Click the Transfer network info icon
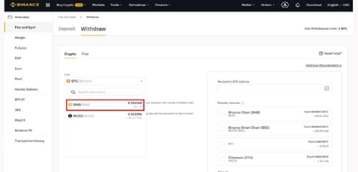The width and height of the screenshot is (358, 172). (x=243, y=103)
